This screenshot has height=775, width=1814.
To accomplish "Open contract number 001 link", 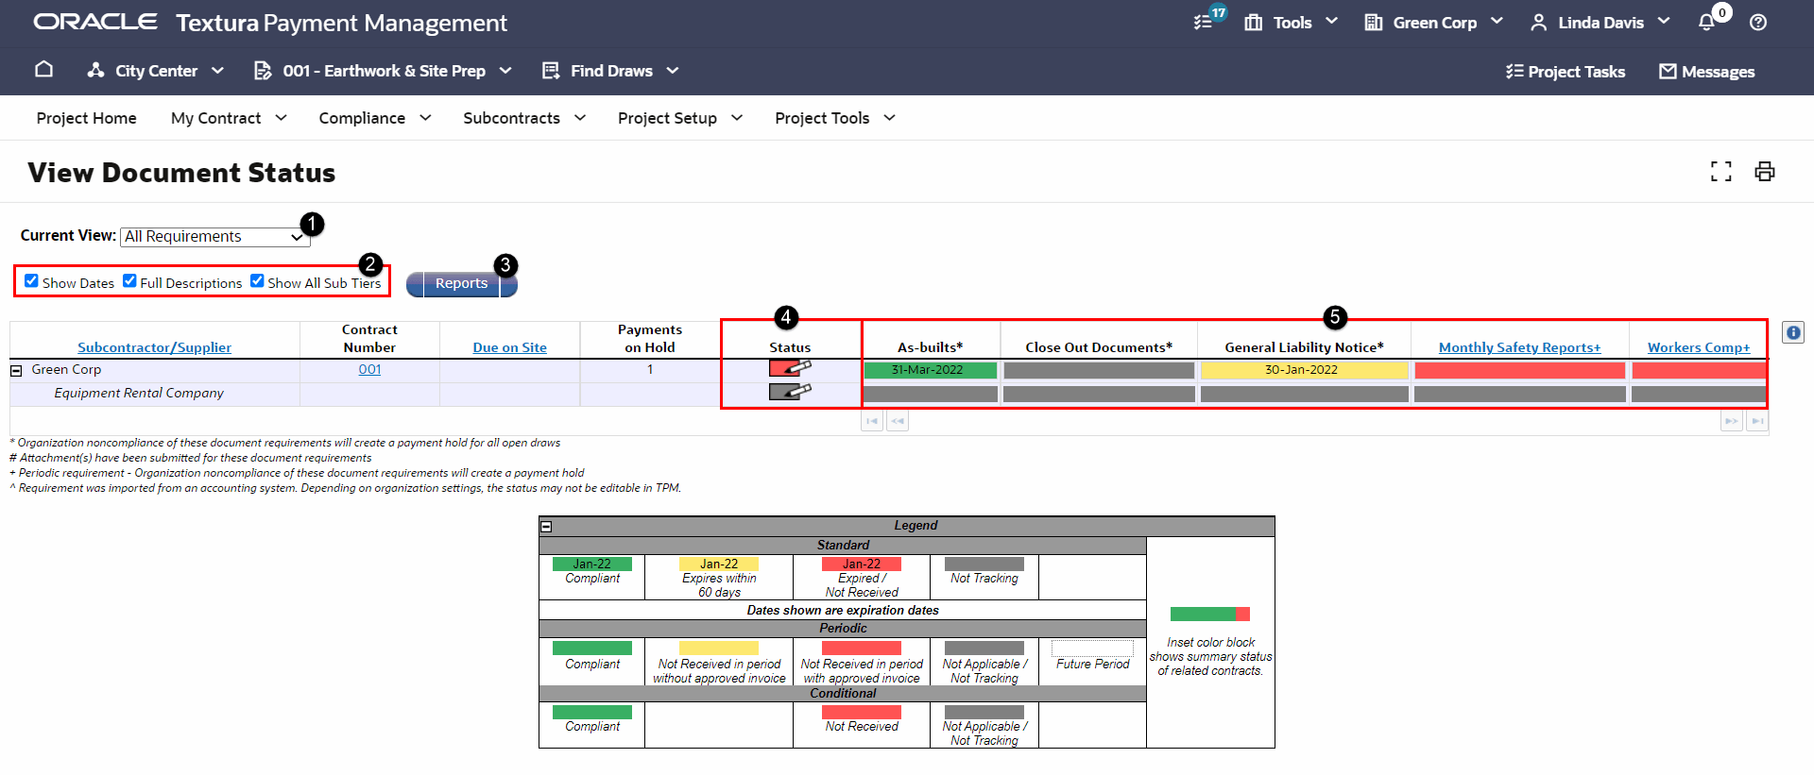I will coord(369,369).
